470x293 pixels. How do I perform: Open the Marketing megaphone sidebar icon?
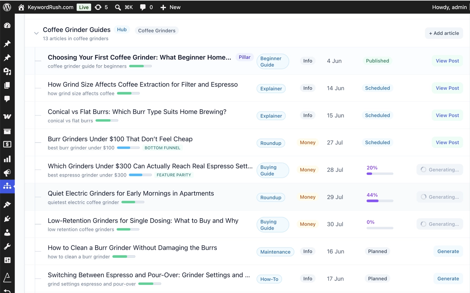click(7, 173)
